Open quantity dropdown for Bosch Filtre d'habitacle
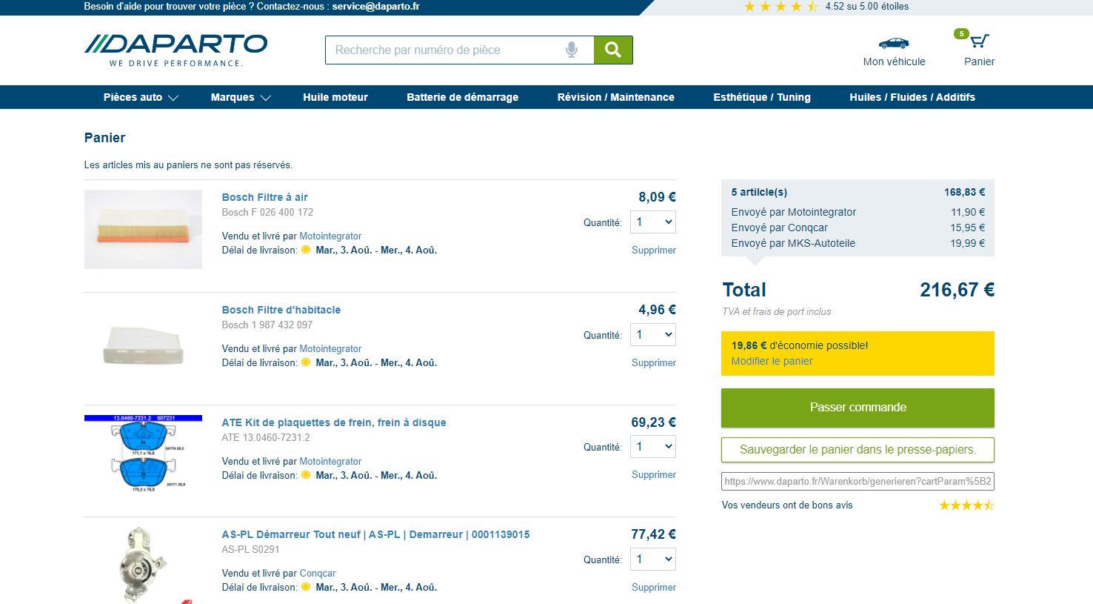The height and width of the screenshot is (604, 1093). point(653,335)
